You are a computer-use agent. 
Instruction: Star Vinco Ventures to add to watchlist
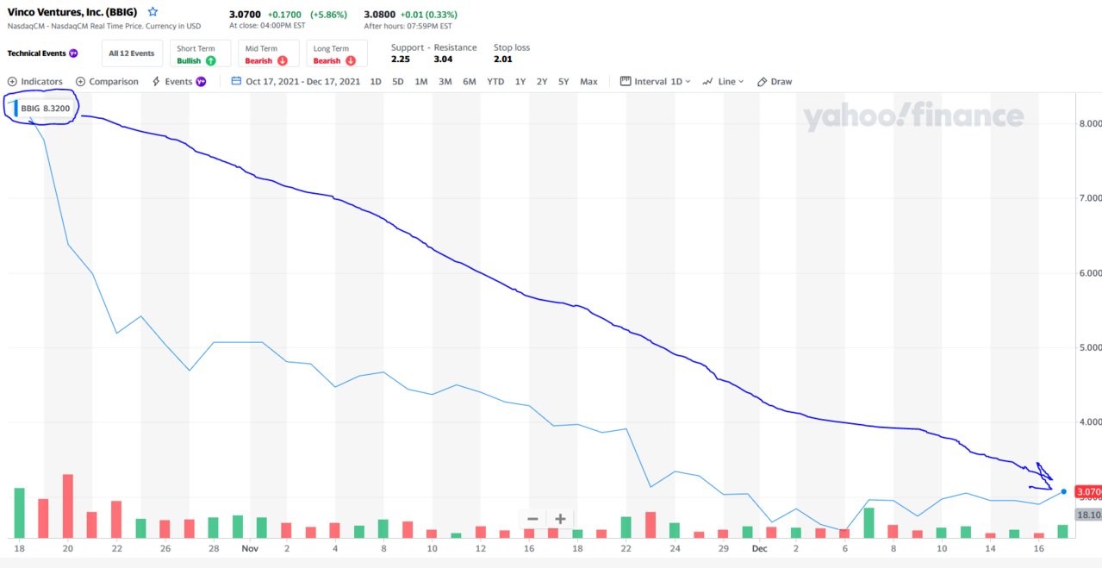coord(153,12)
